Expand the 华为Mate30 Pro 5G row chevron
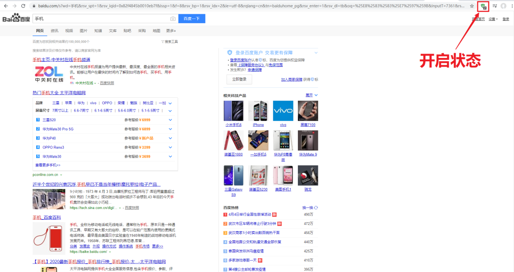 tap(170, 129)
